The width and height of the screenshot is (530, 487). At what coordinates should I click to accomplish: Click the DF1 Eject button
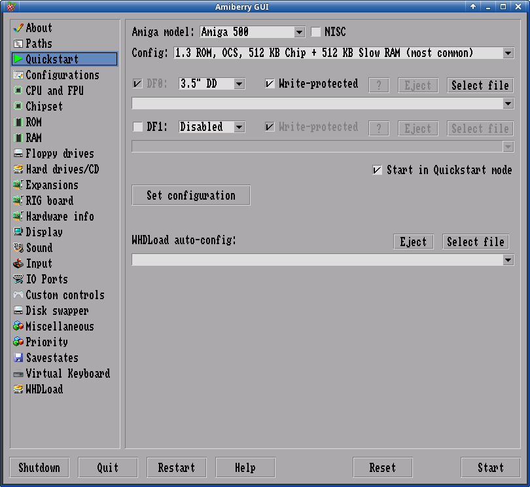417,128
